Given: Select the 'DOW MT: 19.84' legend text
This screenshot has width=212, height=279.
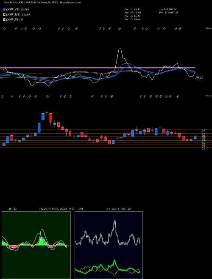Looking at the screenshot, I should 18,15.
